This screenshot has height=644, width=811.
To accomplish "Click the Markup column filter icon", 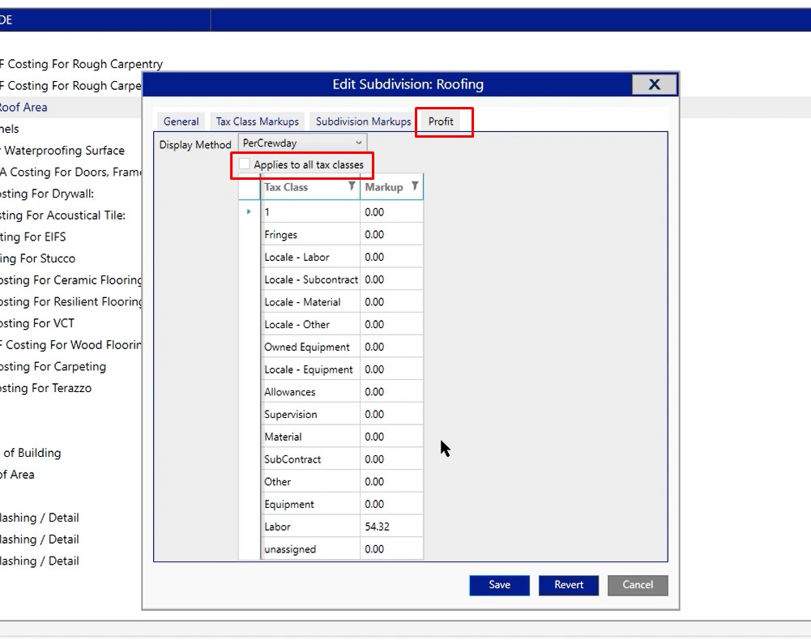I will pyautogui.click(x=415, y=186).
